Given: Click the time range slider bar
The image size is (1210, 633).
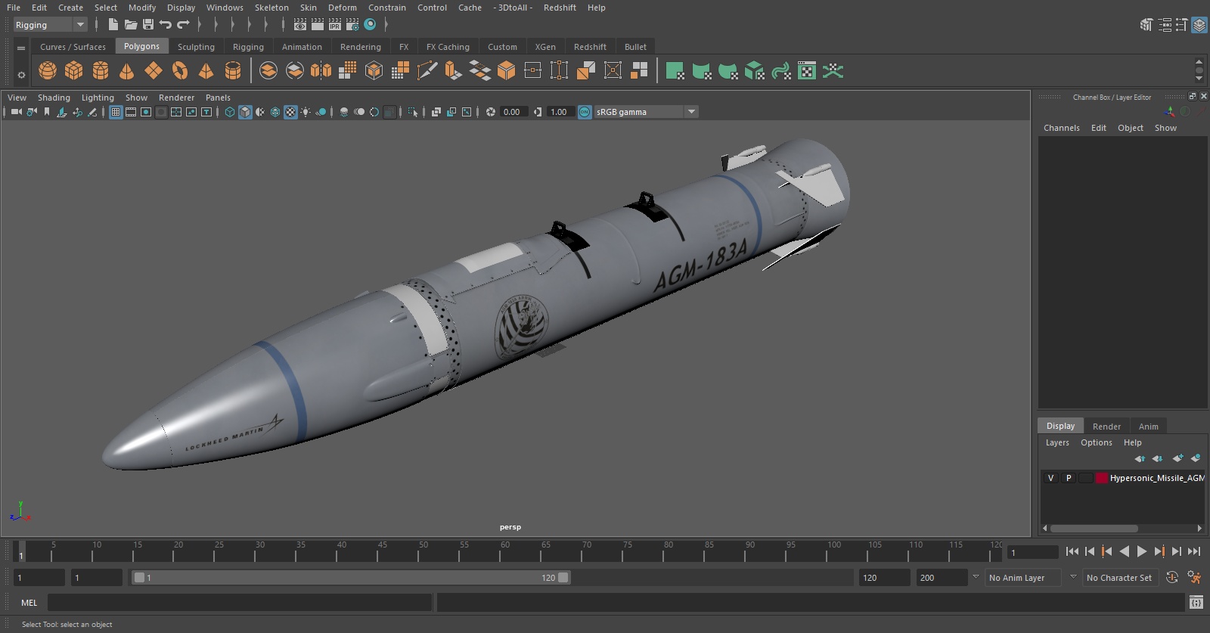Looking at the screenshot, I should [352, 578].
